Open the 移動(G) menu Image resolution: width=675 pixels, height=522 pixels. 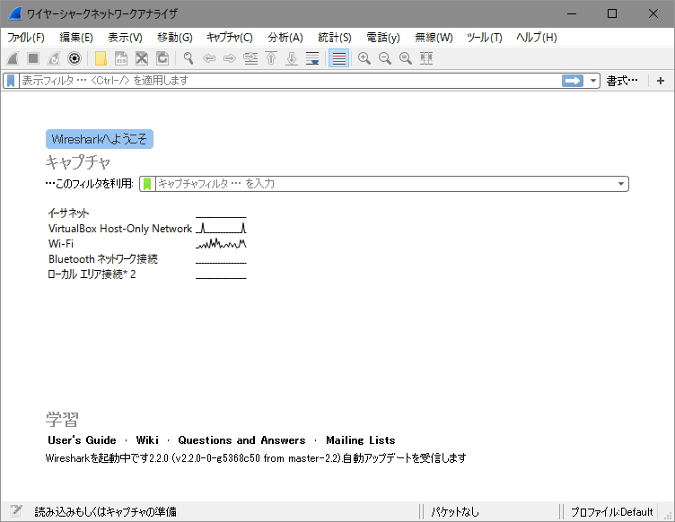pyautogui.click(x=175, y=38)
